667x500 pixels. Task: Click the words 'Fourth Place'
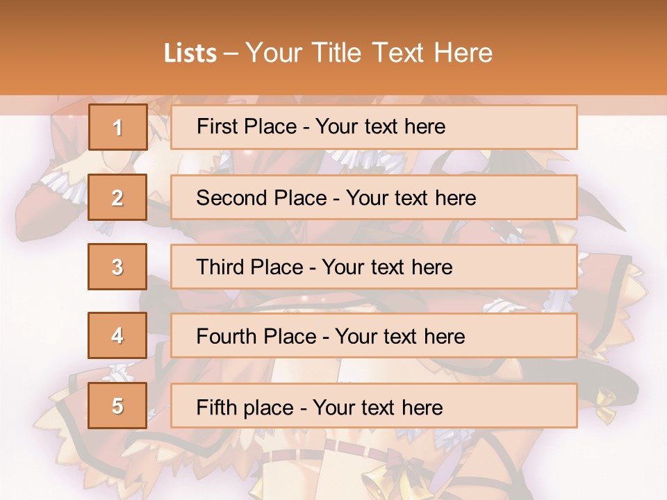256,336
